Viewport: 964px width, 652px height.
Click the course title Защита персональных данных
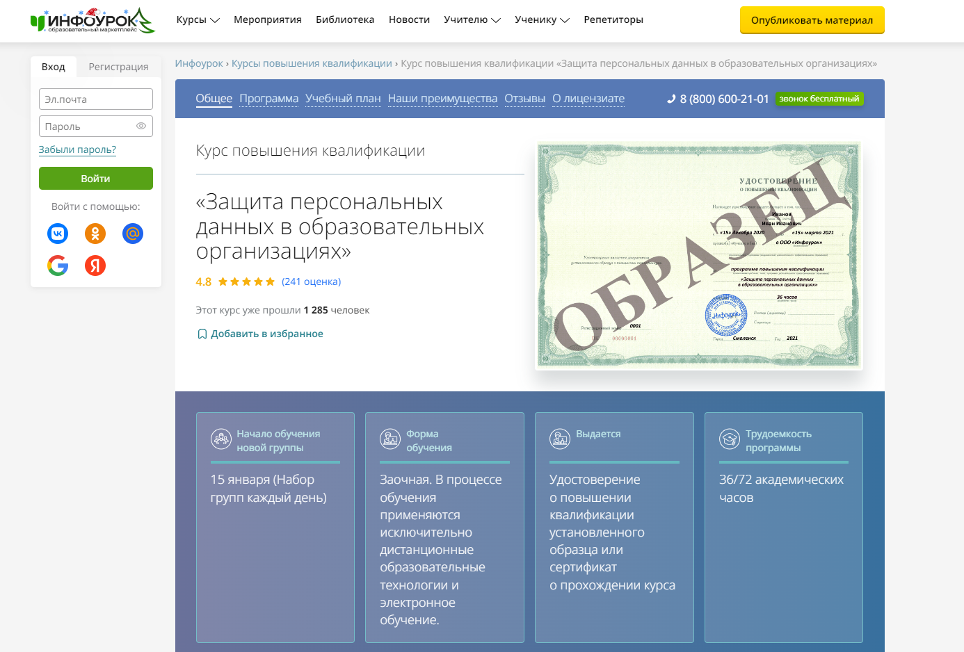pyautogui.click(x=339, y=227)
